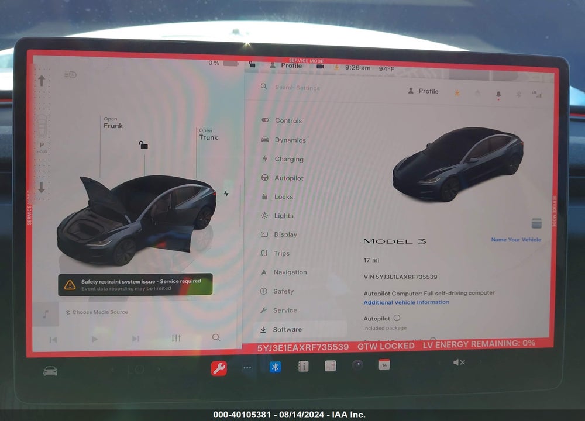The height and width of the screenshot is (421, 585).
Task: Unmute the volume speaker icon
Action: 459,362
